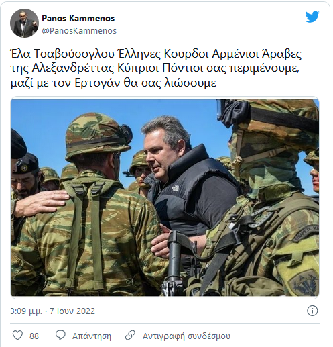The width and height of the screenshot is (333, 347).
Task: Click the 3:09 μ.μ. time text
Action: [x=26, y=311]
